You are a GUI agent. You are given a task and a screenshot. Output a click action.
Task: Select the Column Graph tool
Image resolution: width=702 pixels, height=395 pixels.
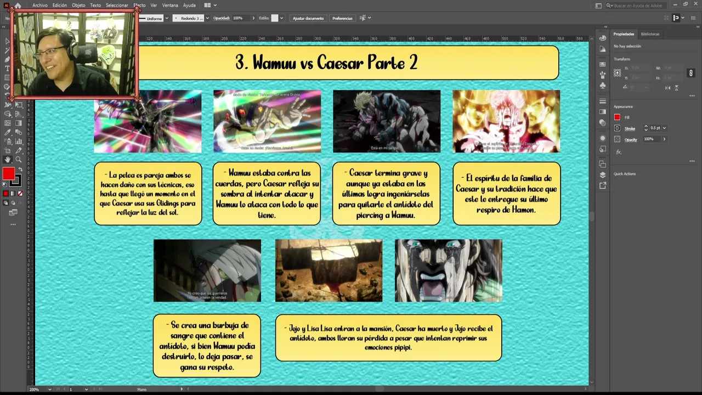(18, 141)
